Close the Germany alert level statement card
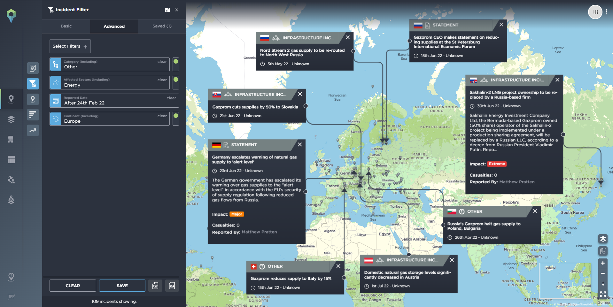This screenshot has height=307, width=613. (x=300, y=144)
